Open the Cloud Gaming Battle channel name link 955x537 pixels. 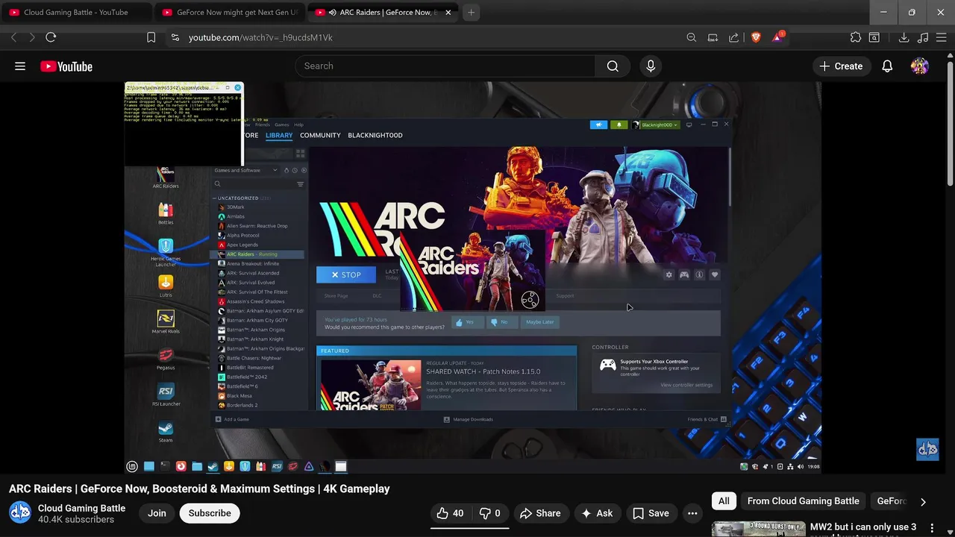click(81, 508)
